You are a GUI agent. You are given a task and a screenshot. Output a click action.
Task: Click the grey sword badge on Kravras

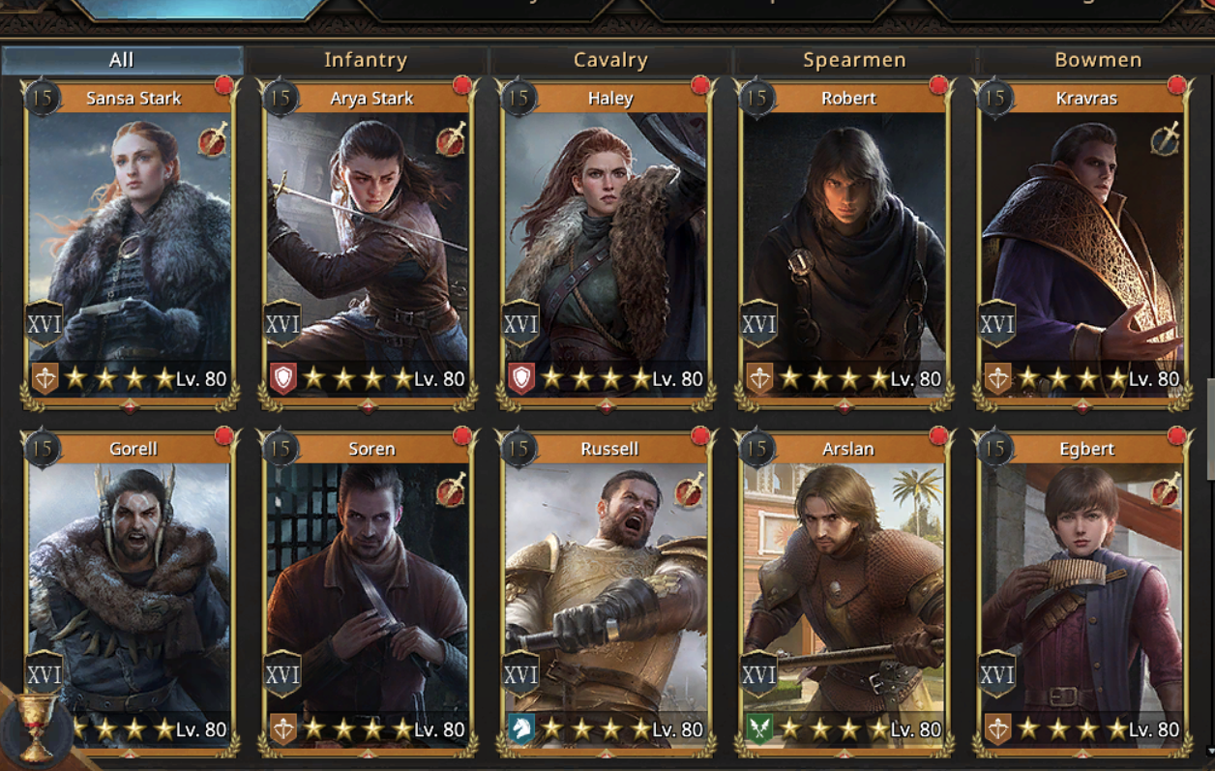click(1167, 140)
